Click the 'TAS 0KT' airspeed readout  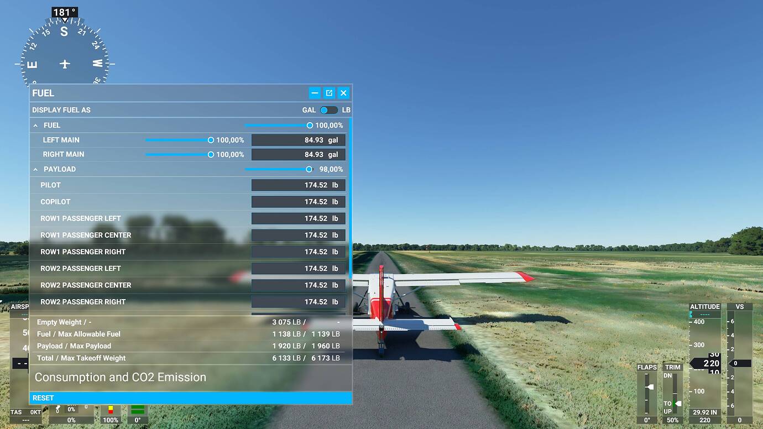(x=25, y=412)
